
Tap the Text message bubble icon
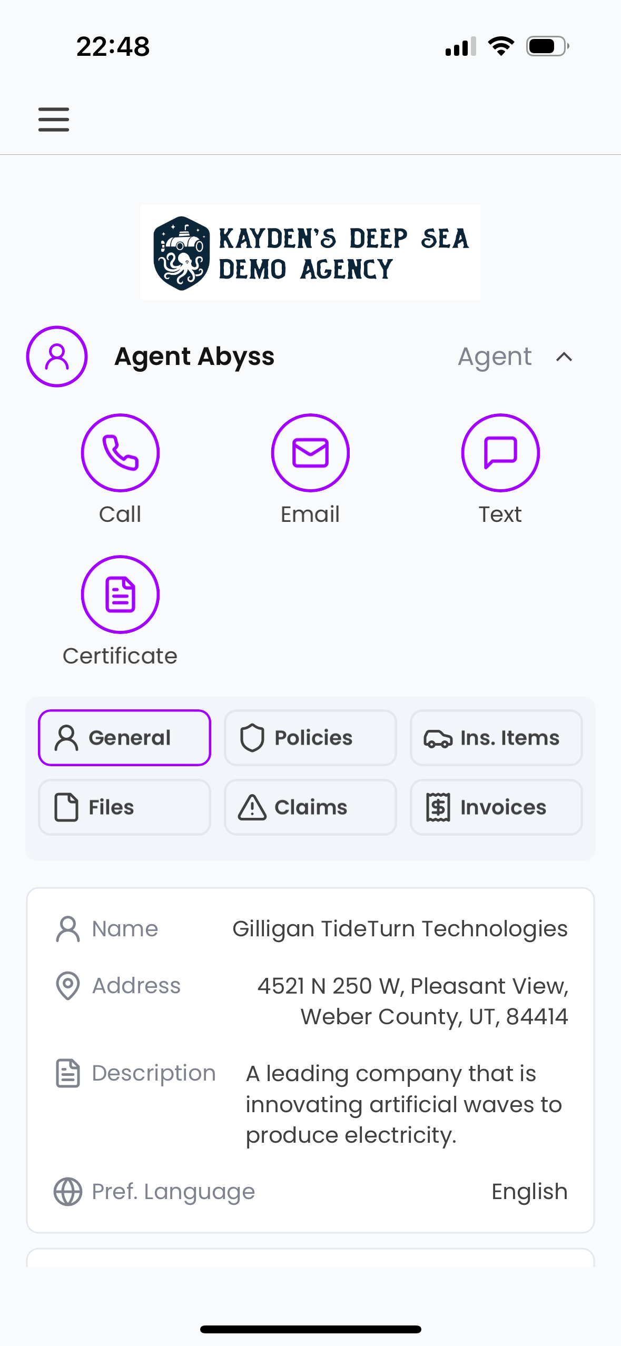click(x=500, y=453)
